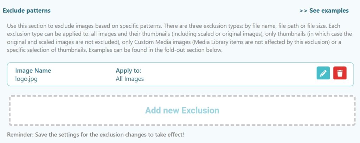The image size is (360, 143).
Task: Select the logo.jpg file name text
Action: (x=26, y=79)
